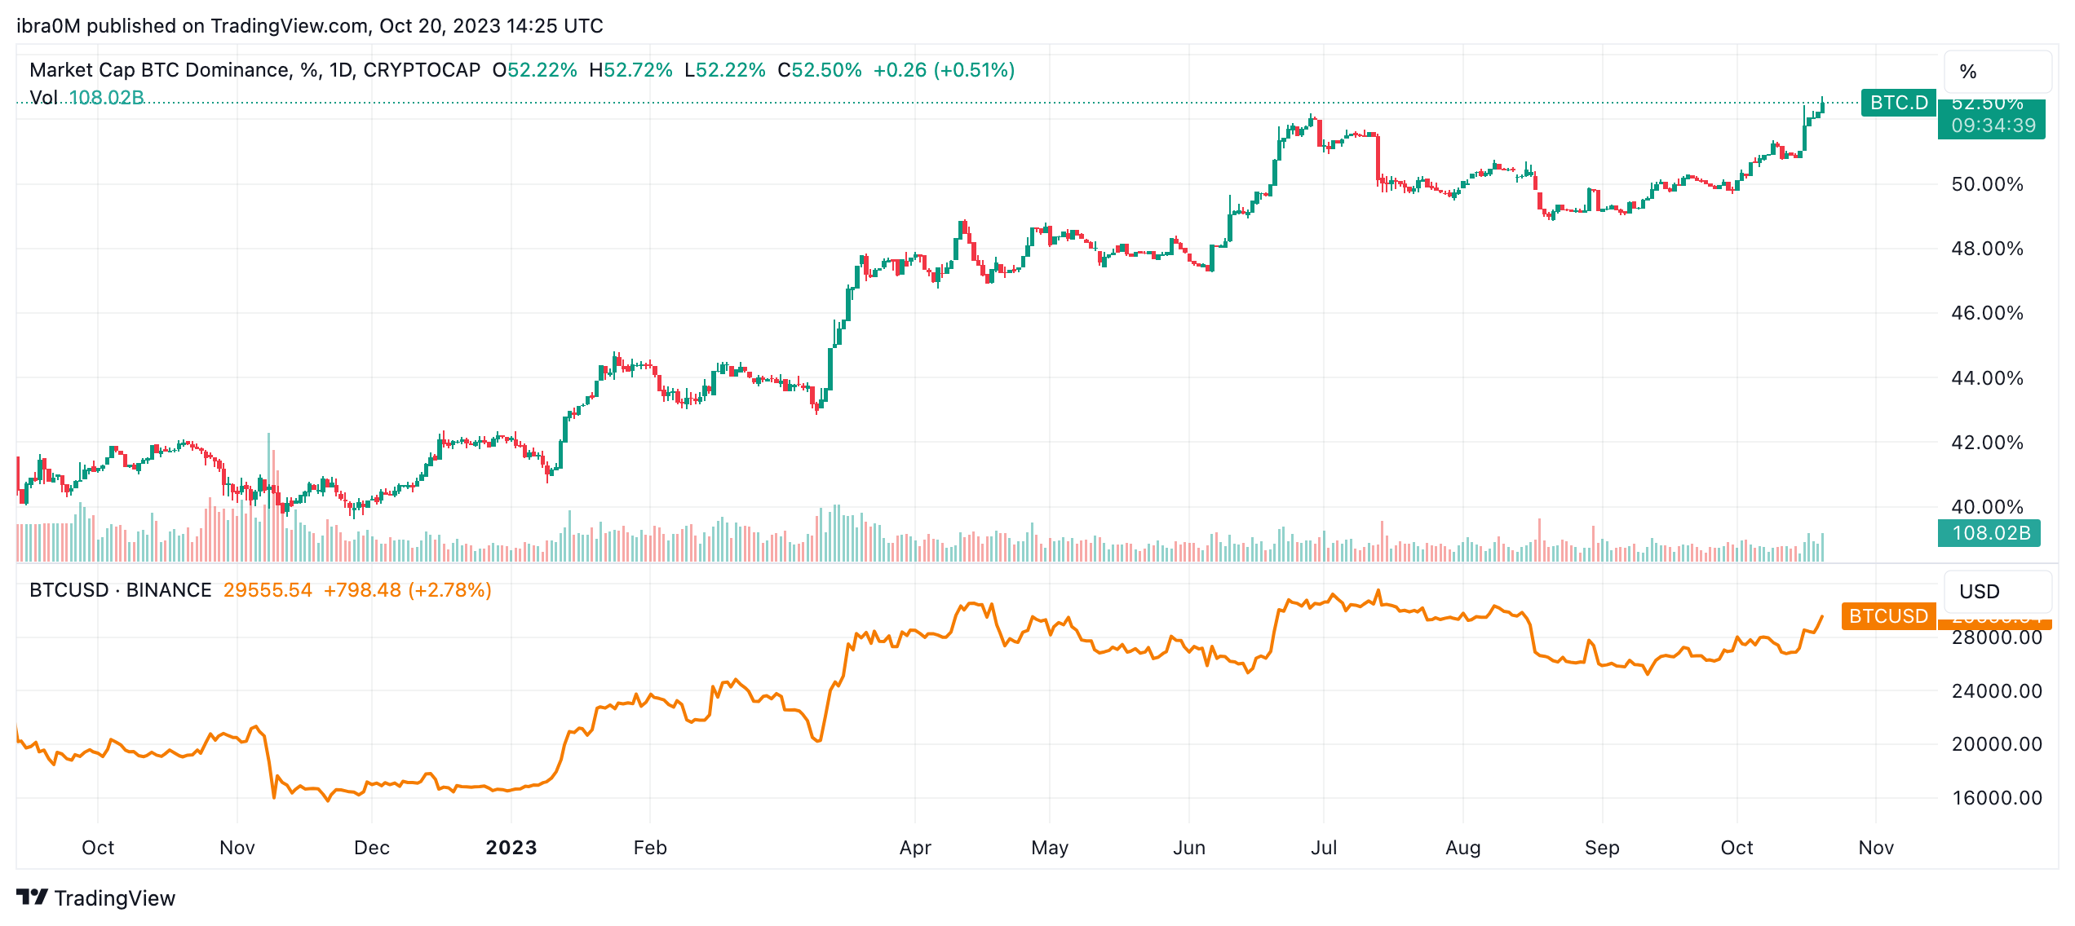Click the Vol indicator legend label
The height and width of the screenshot is (926, 2075).
[43, 98]
